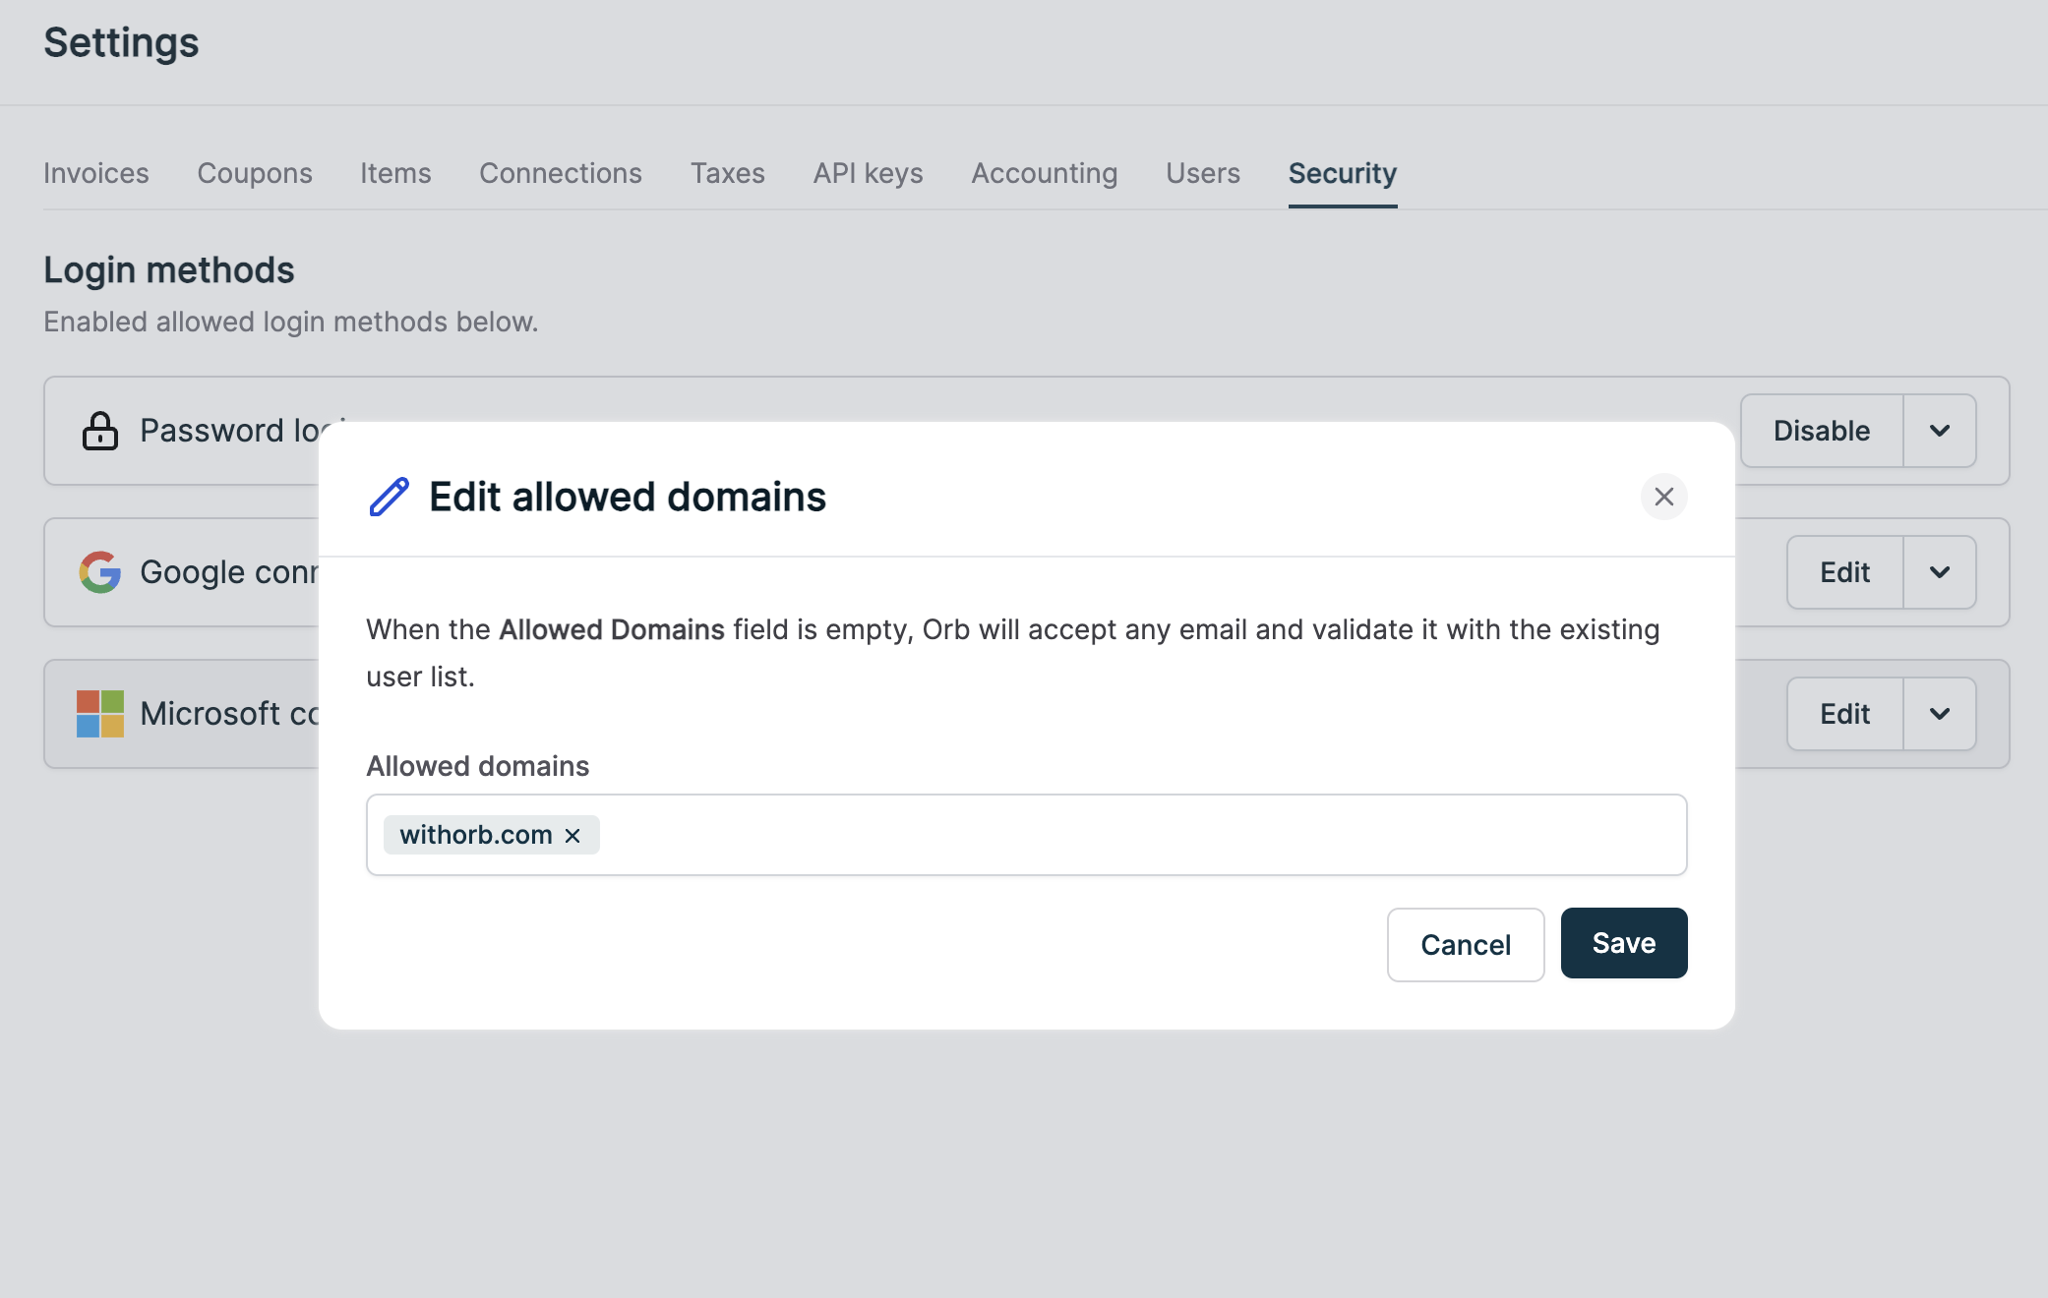Image resolution: width=2048 pixels, height=1298 pixels.
Task: Expand the dropdown next to Disable
Action: (x=1939, y=431)
